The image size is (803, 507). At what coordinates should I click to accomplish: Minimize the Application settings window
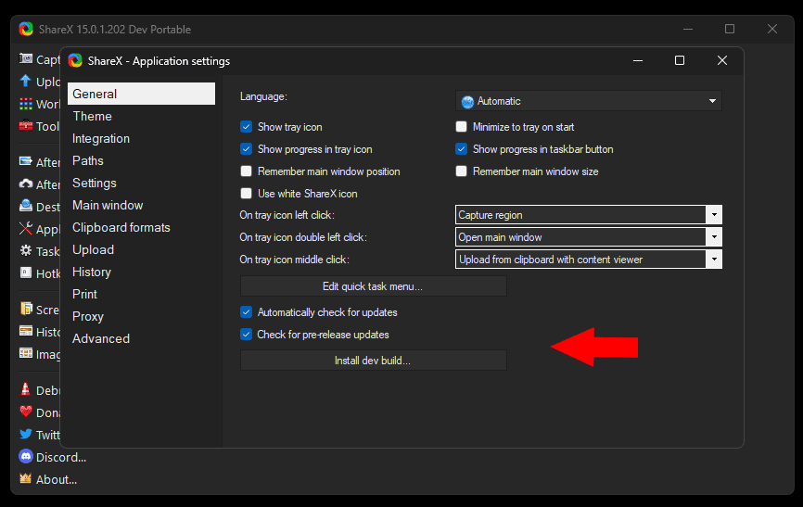point(638,60)
